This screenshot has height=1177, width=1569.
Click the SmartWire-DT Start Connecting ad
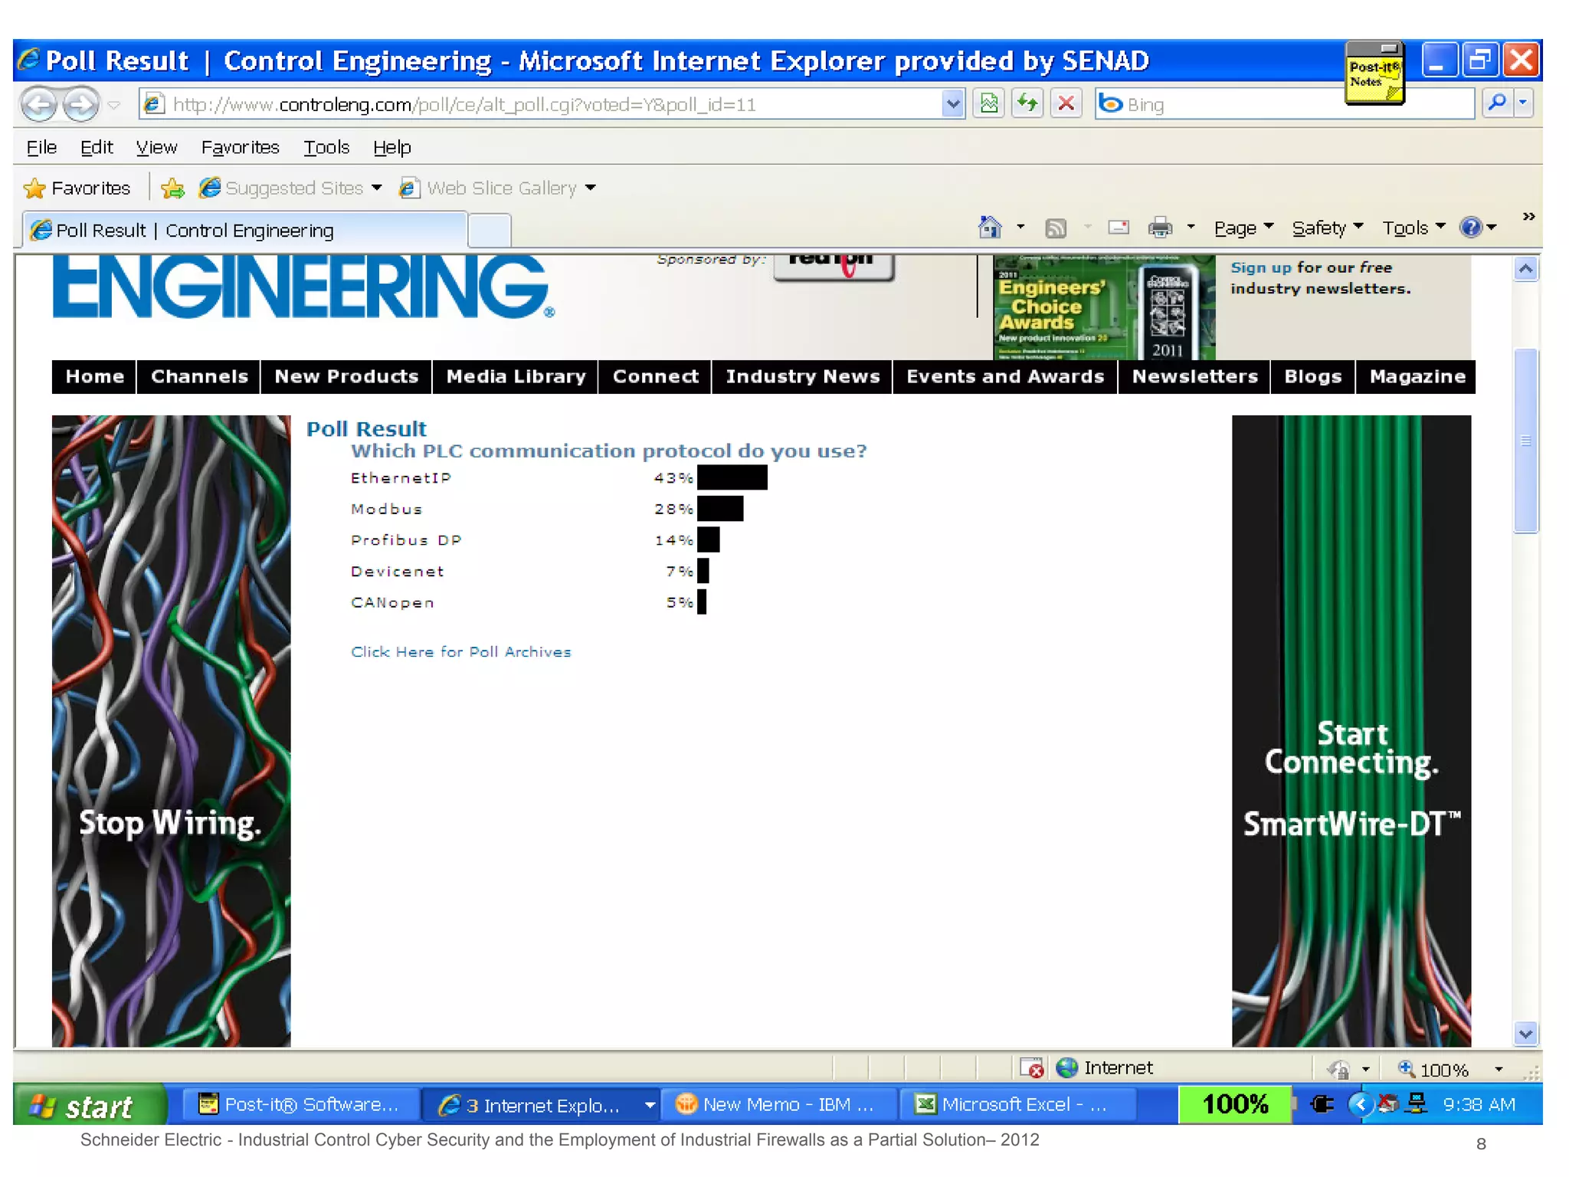click(1351, 731)
